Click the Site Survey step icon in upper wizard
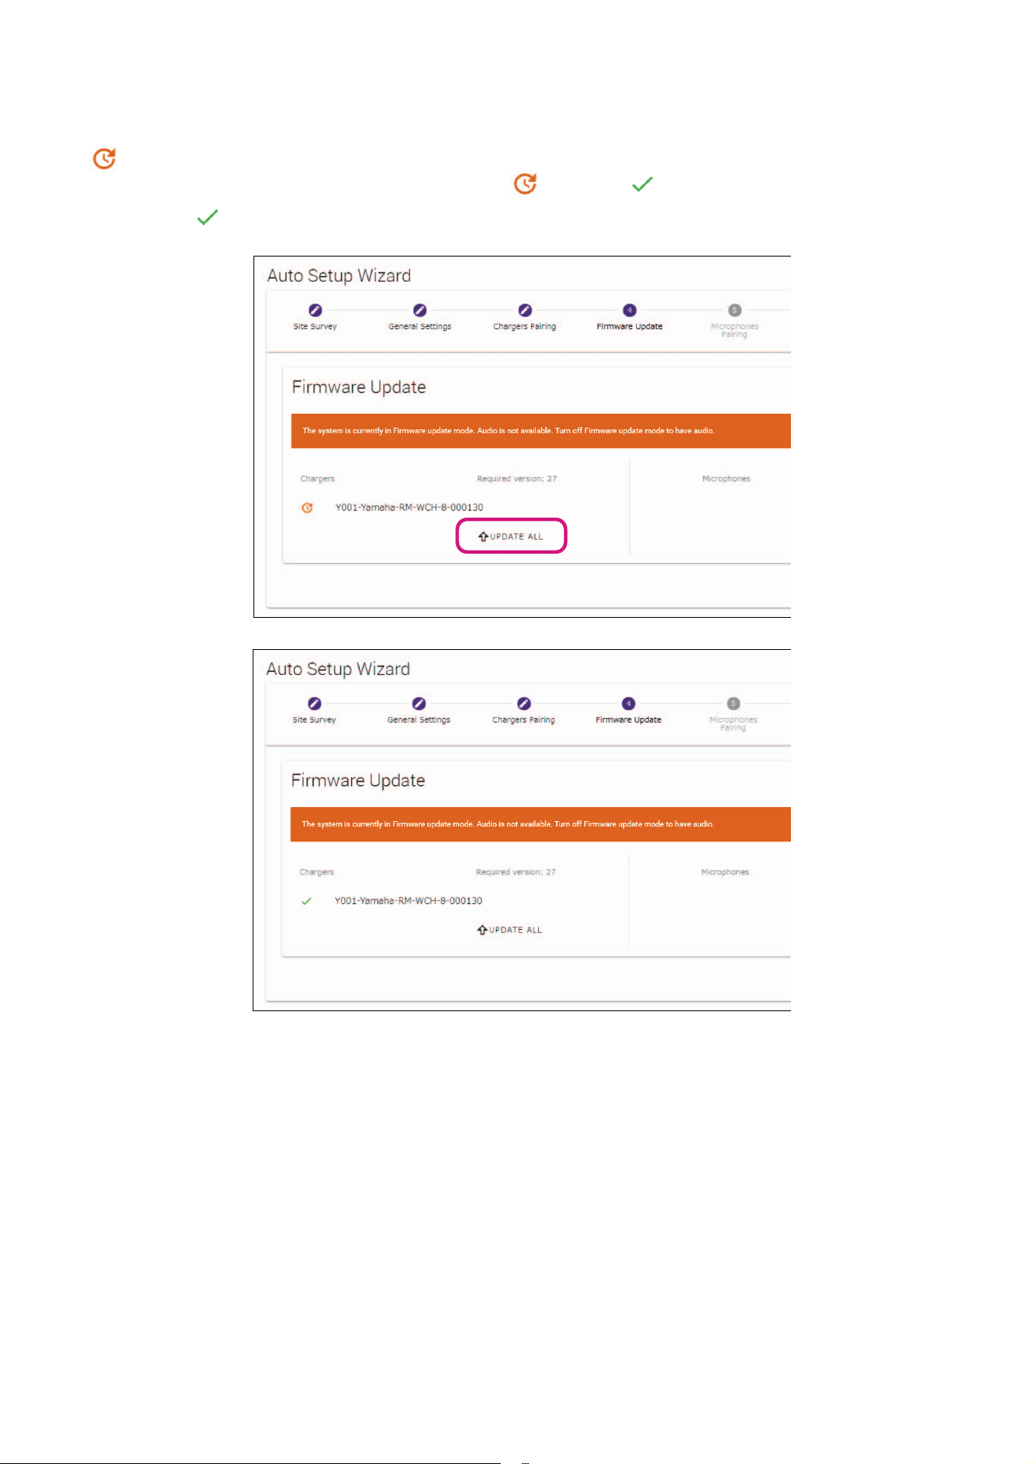Viewport: 1035px width, 1464px height. pos(315,310)
